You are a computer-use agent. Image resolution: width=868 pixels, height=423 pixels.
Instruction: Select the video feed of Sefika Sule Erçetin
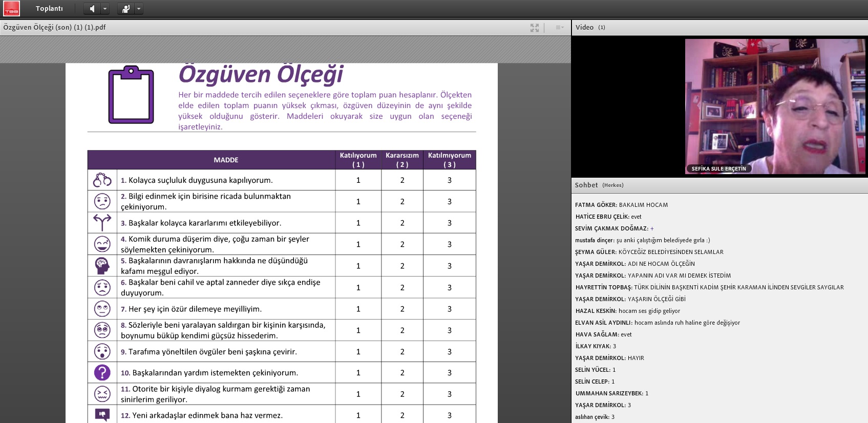click(775, 107)
